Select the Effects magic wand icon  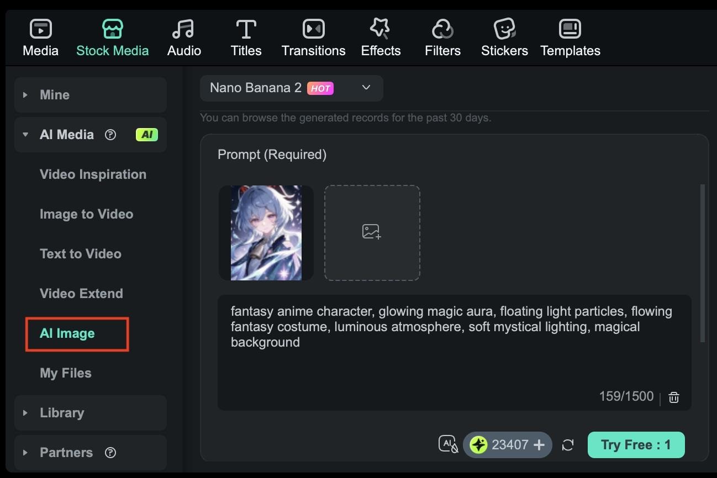380,29
